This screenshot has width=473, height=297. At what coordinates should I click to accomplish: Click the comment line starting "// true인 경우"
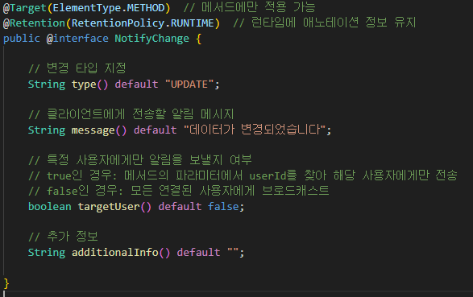[243, 175]
